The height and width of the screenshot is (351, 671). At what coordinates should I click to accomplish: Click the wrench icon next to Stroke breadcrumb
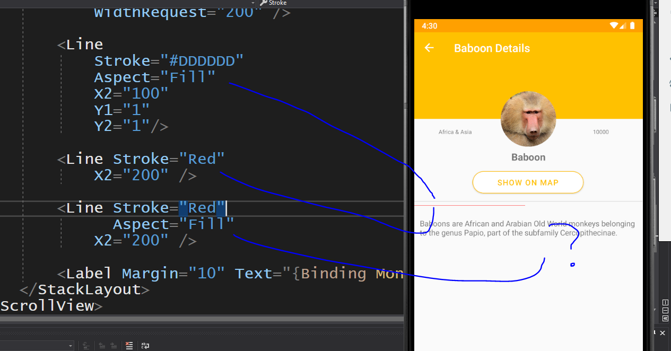point(264,3)
